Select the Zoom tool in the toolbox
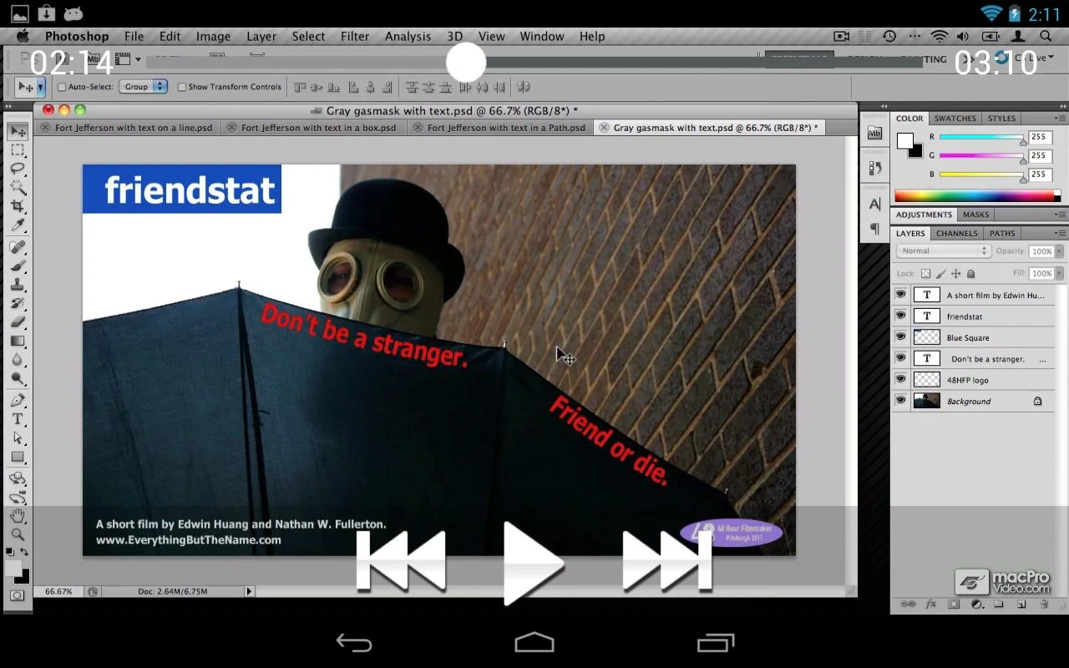Viewport: 1069px width, 668px height. point(18,534)
